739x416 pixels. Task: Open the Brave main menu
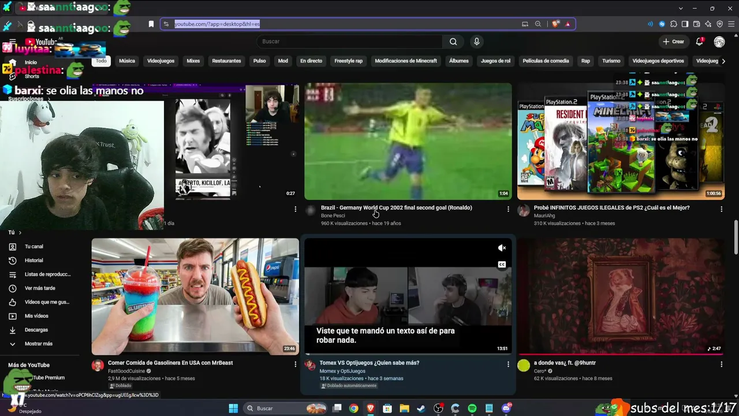[x=731, y=24]
